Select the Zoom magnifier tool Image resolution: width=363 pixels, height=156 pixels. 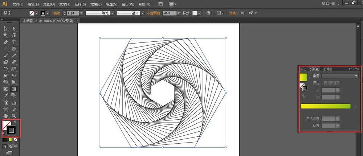[14, 116]
